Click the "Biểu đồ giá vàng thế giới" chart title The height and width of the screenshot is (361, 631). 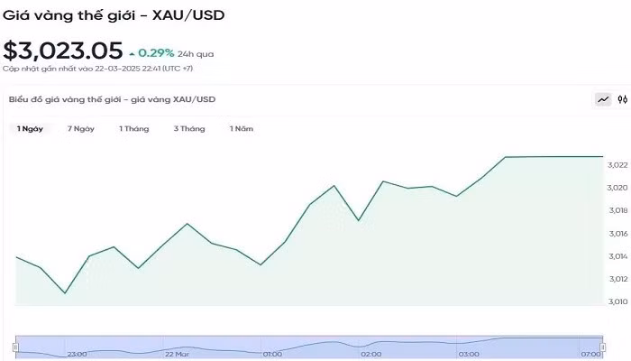coord(112,99)
